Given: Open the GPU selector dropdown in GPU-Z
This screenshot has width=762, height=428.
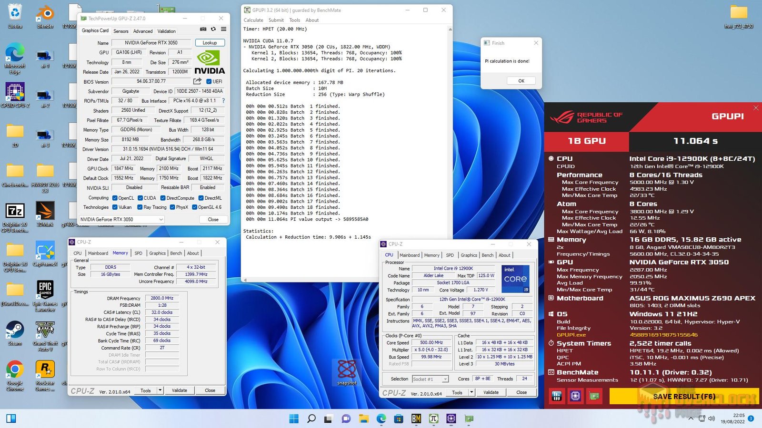Looking at the screenshot, I should [x=121, y=219].
